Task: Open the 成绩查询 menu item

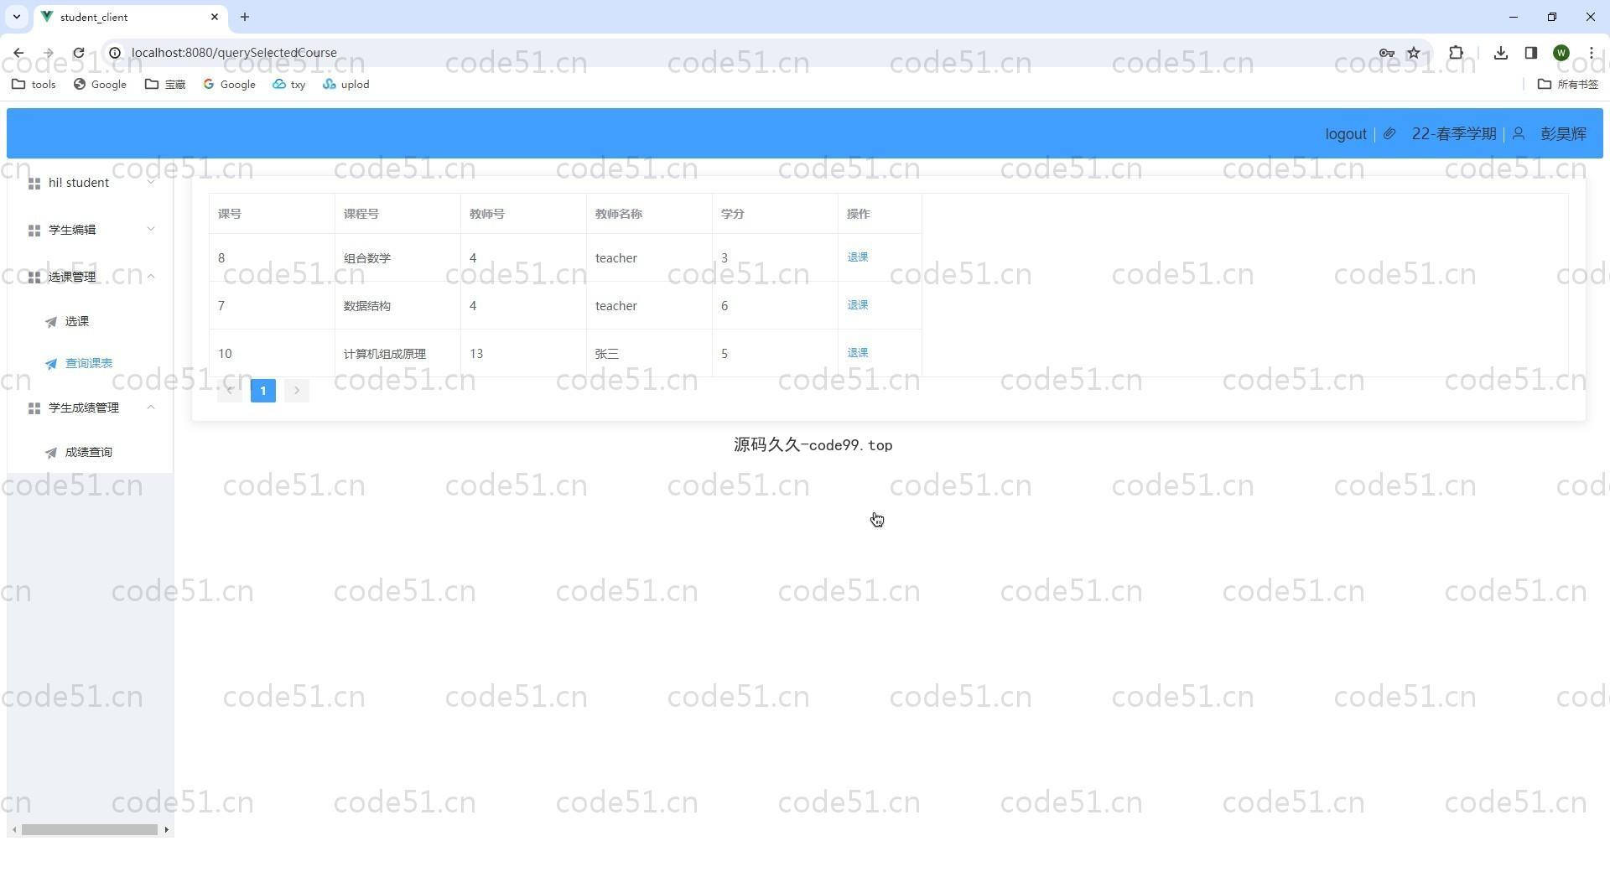Action: click(88, 452)
